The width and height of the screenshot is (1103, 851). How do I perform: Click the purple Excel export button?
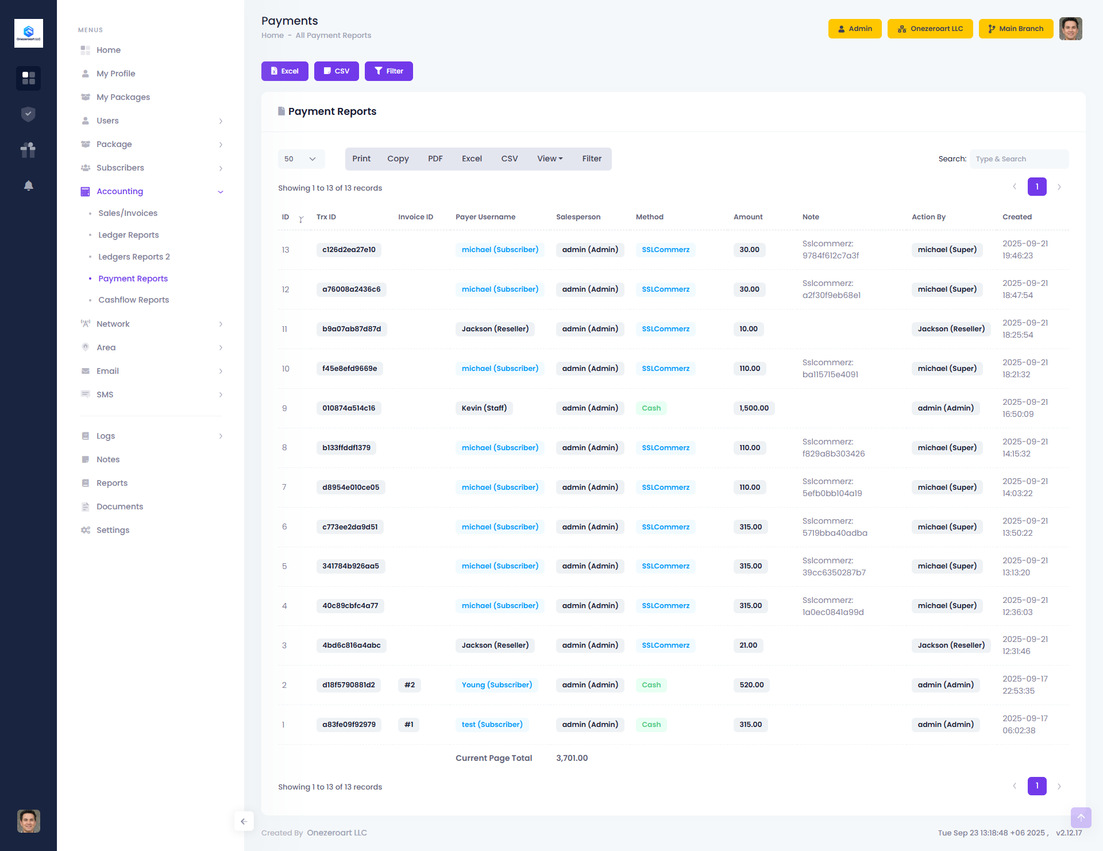click(x=284, y=71)
